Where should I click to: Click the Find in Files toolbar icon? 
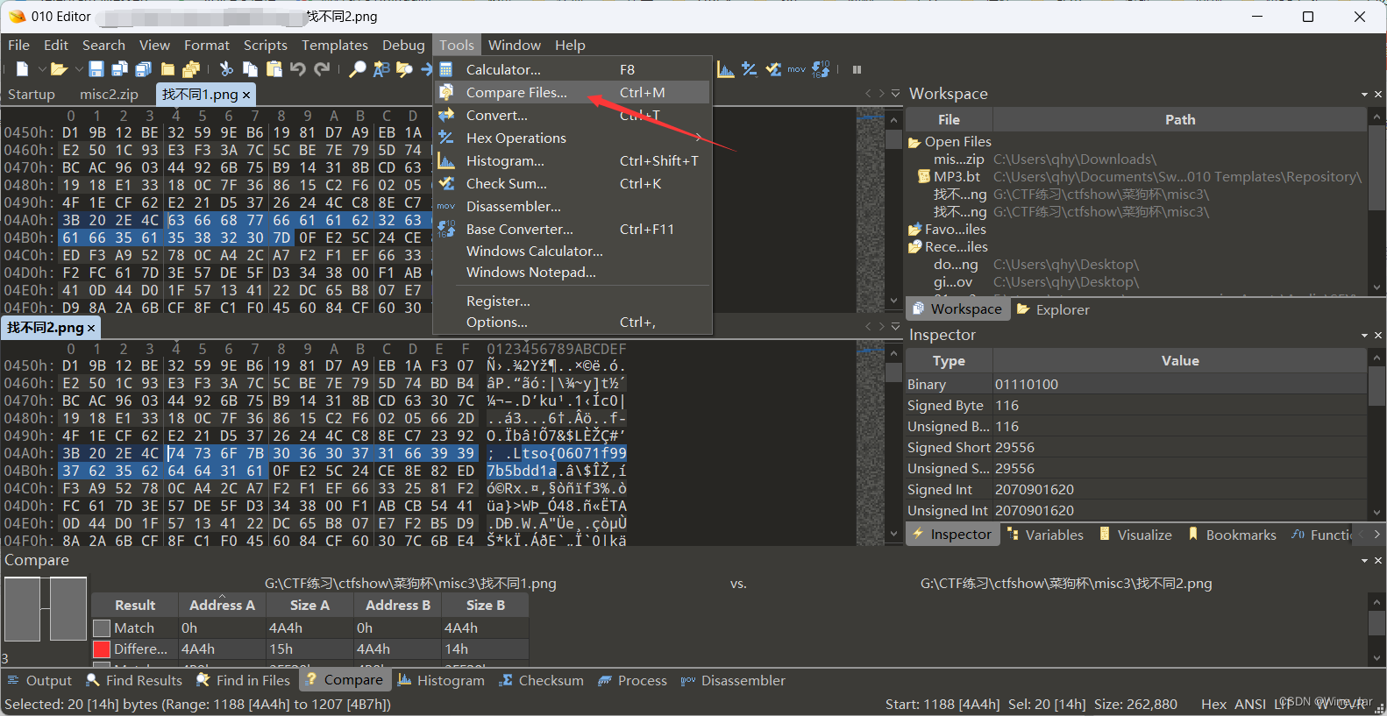click(404, 69)
